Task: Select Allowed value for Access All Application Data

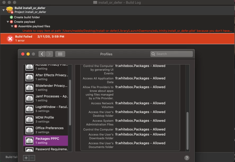Action: point(140,78)
